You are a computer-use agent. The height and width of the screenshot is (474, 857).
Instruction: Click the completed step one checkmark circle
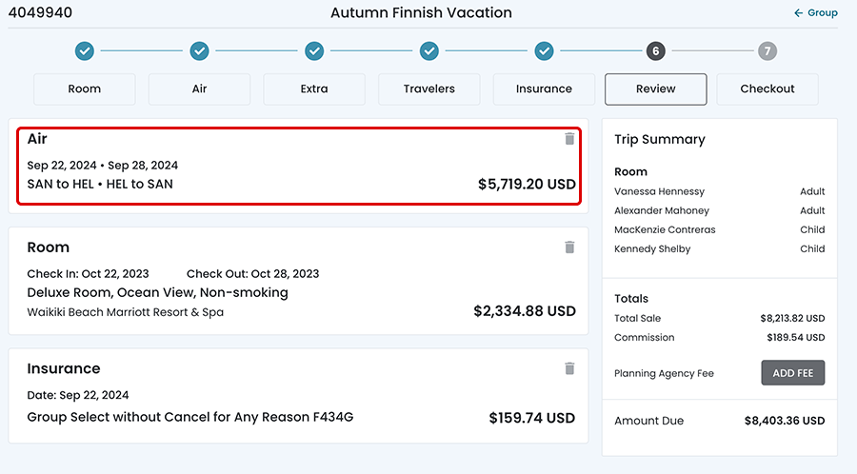[x=85, y=50]
